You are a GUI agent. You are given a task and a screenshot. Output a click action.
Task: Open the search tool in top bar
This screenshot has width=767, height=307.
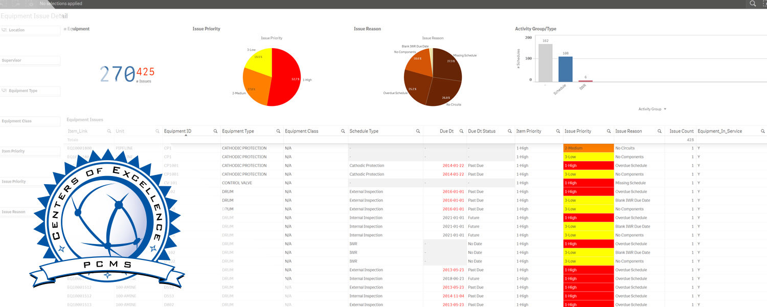[753, 4]
